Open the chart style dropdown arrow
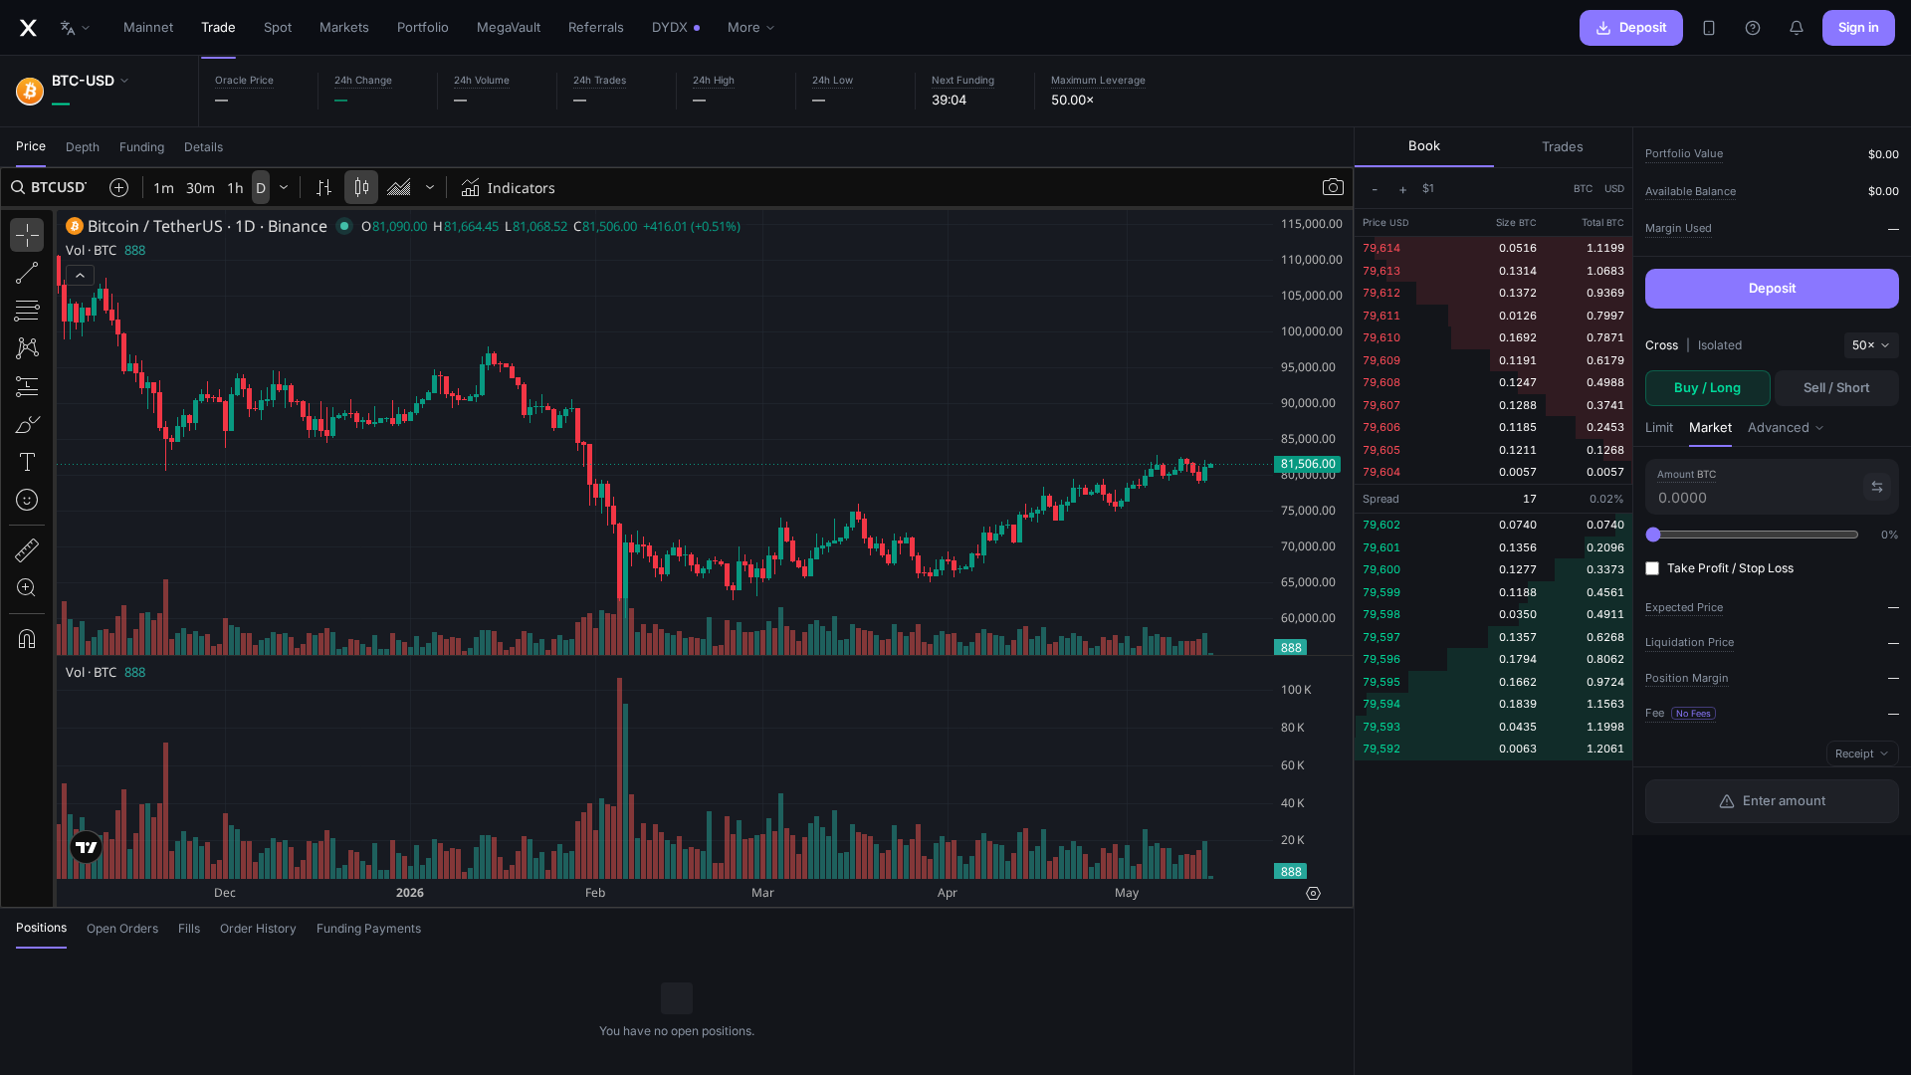The height and width of the screenshot is (1075, 1911). [430, 187]
